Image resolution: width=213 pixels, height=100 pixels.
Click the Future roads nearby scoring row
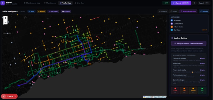(189, 71)
